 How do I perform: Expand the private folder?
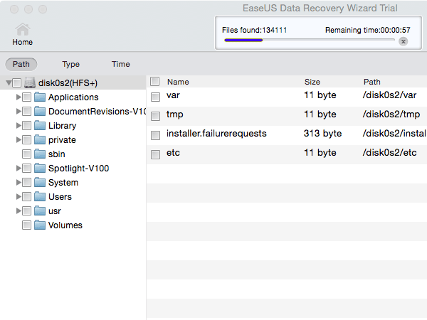tap(19, 139)
